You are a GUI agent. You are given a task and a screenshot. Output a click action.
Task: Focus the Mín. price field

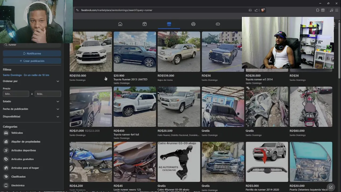click(16, 94)
